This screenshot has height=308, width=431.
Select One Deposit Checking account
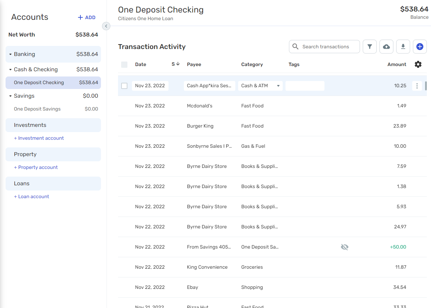(x=53, y=83)
